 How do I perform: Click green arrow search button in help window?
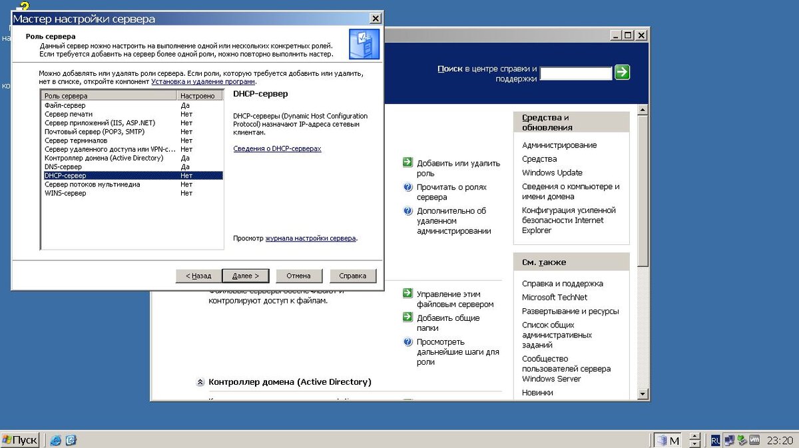[x=622, y=72]
